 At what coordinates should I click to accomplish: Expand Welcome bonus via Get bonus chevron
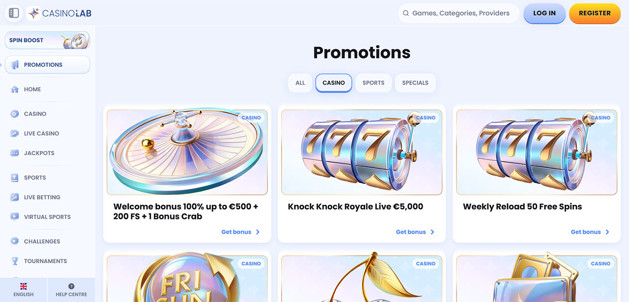[x=257, y=232]
